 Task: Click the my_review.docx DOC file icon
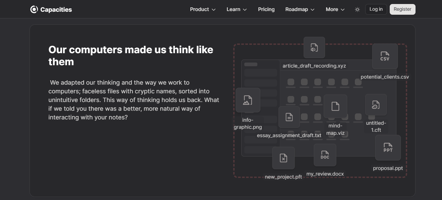pyautogui.click(x=325, y=155)
